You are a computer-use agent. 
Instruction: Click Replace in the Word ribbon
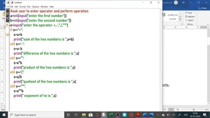click(190, 16)
